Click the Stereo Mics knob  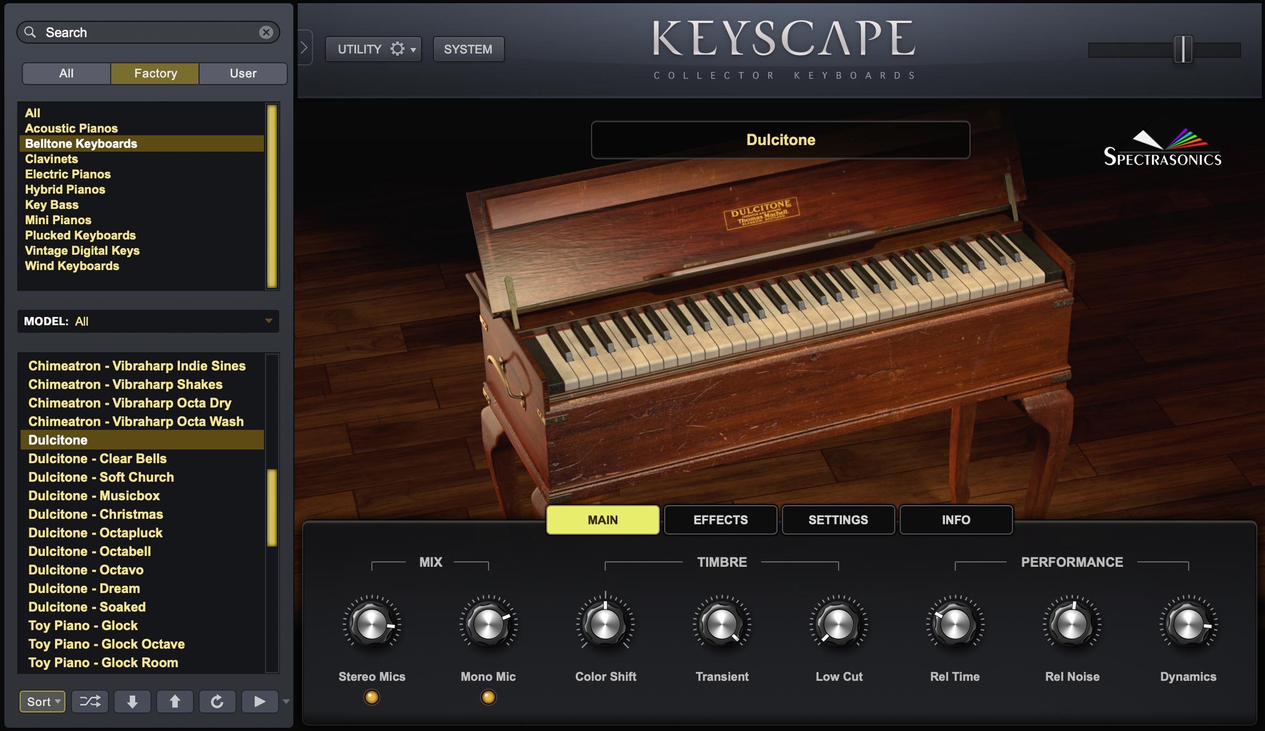[372, 624]
